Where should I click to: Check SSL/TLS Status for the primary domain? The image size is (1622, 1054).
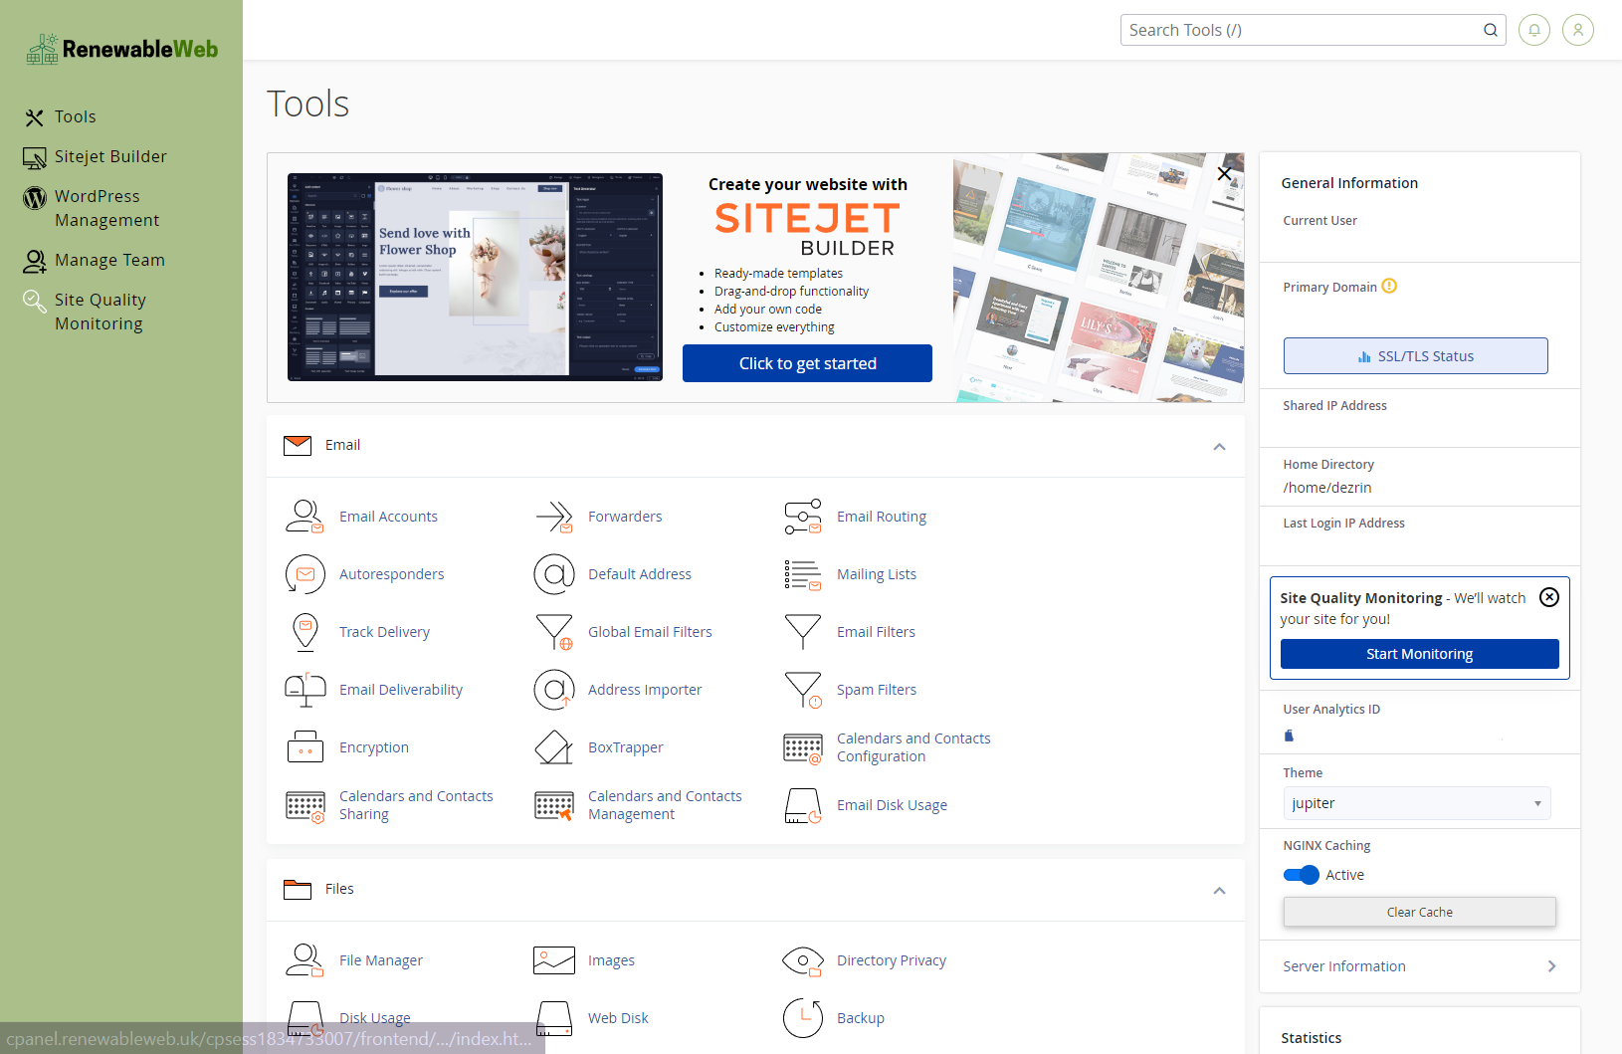point(1415,355)
